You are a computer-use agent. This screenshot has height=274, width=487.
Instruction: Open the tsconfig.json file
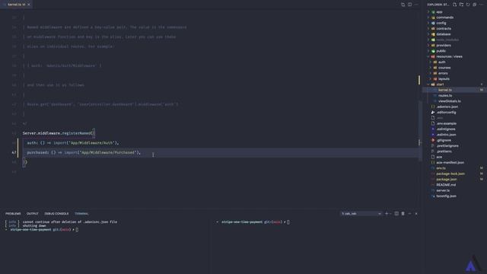coord(446,196)
